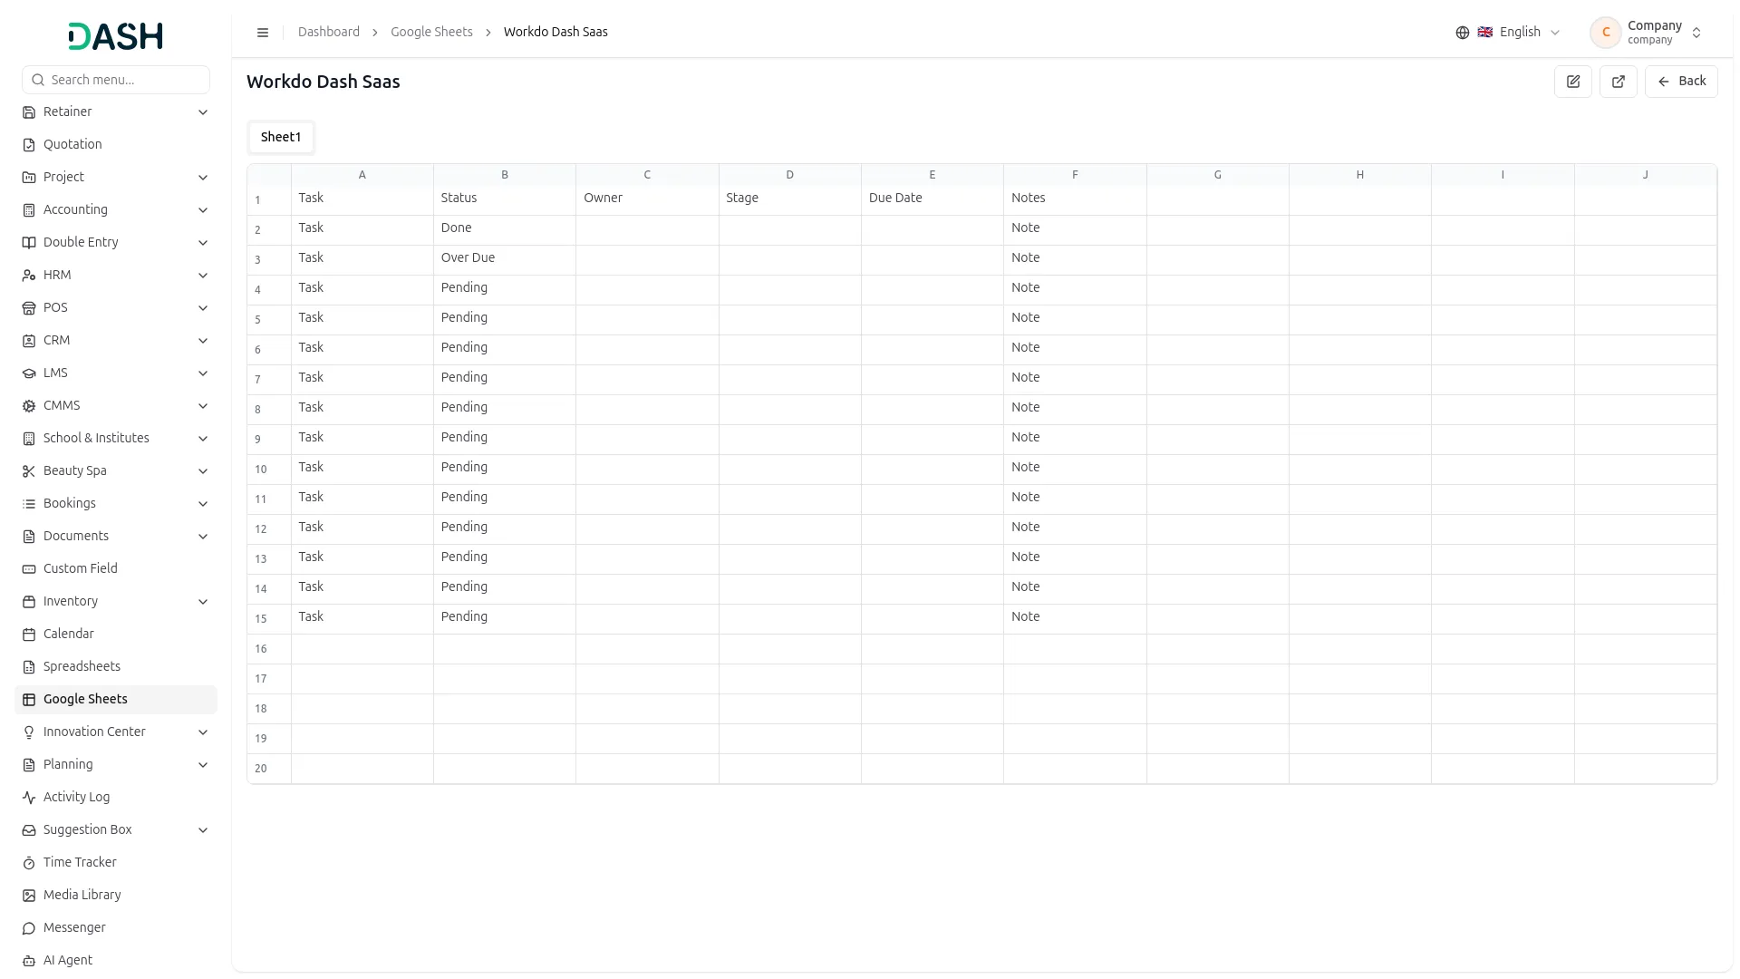The width and height of the screenshot is (1740, 979).
Task: Expand the Suggestion Box chevron
Action: [x=203, y=830]
